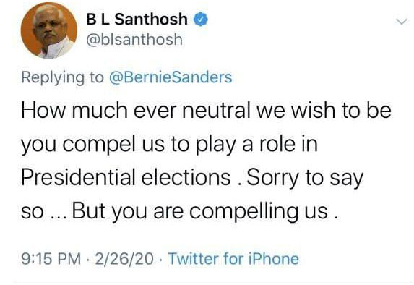414x285 pixels.
Task: Click the phrase "you compel us"
Action: click(92, 145)
